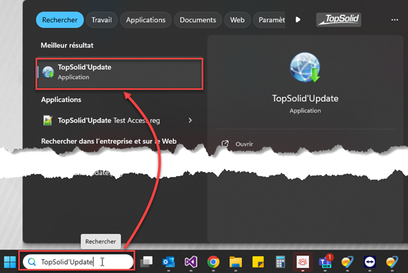Viewport: 408px width, 273px height.
Task: Open TeamViewer from the taskbar
Action: [369, 262]
